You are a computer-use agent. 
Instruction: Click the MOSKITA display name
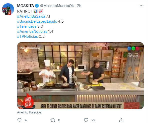point(26,6)
